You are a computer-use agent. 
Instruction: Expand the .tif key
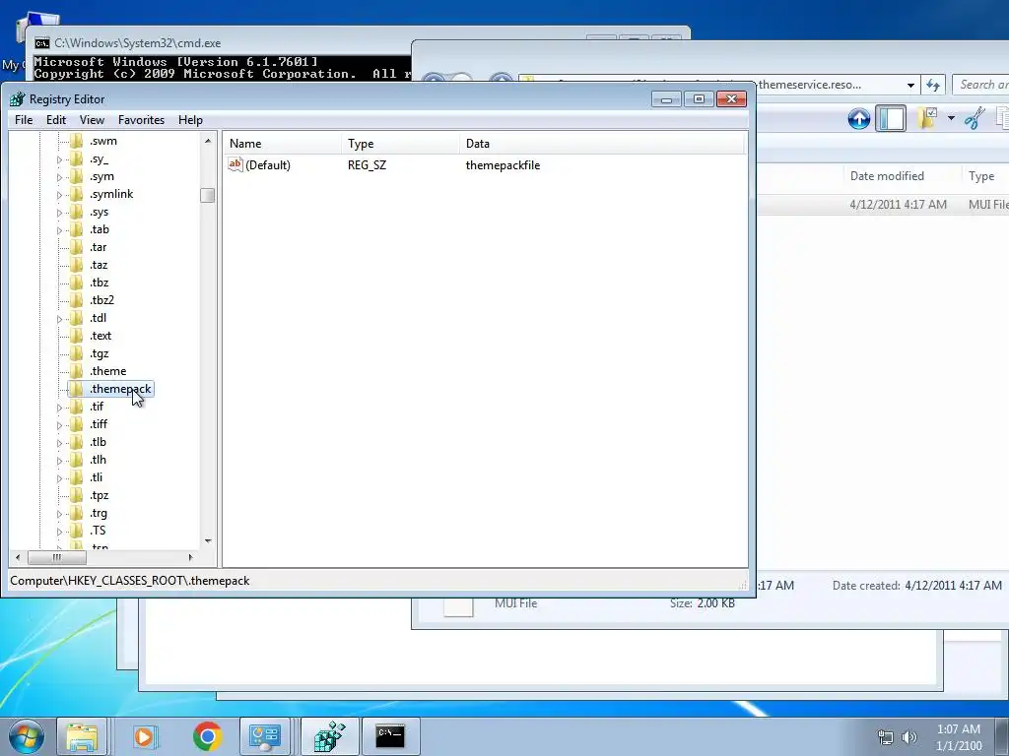tap(59, 408)
